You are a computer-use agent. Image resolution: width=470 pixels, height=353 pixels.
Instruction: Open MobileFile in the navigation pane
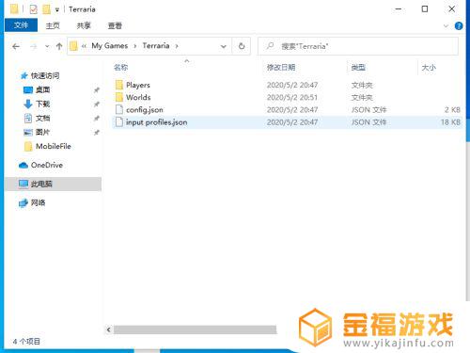coord(54,146)
